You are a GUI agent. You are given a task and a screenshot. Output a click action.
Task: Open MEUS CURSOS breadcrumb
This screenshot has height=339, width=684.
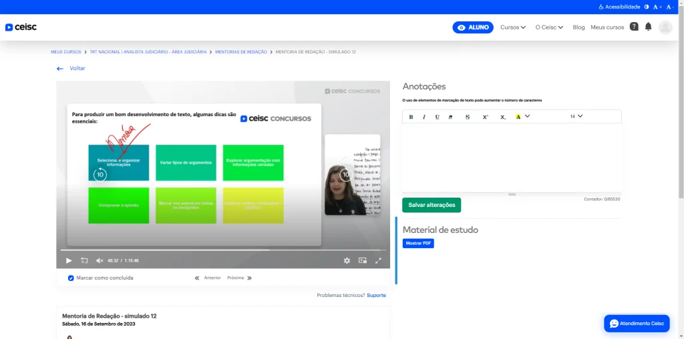(x=66, y=52)
